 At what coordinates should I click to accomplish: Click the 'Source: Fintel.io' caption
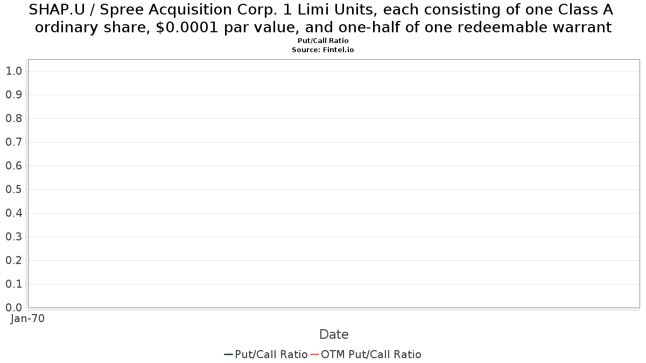323,49
